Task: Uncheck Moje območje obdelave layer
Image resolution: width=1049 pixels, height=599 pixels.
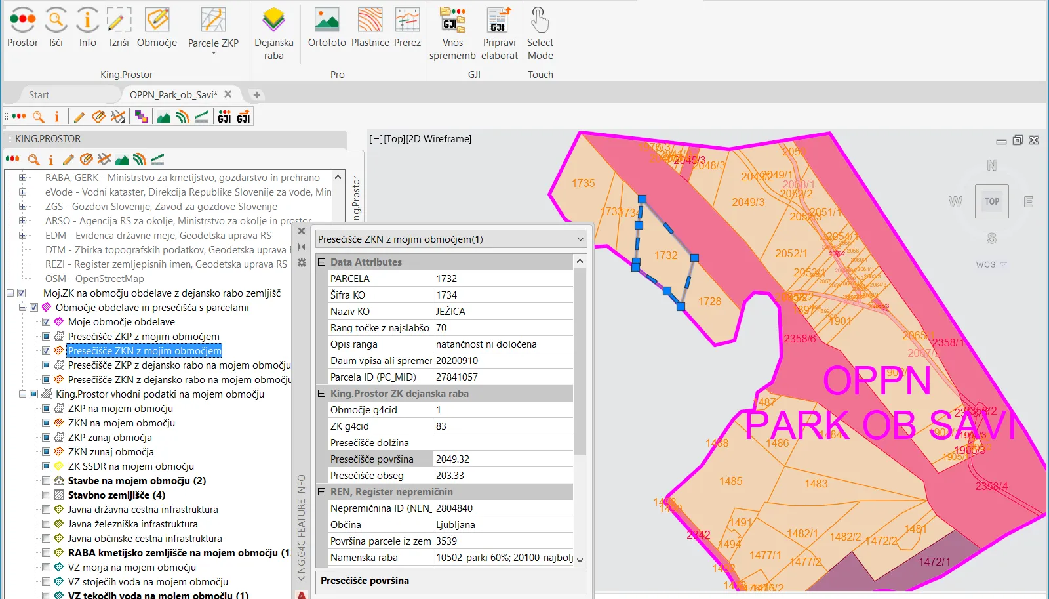Action: pos(46,322)
